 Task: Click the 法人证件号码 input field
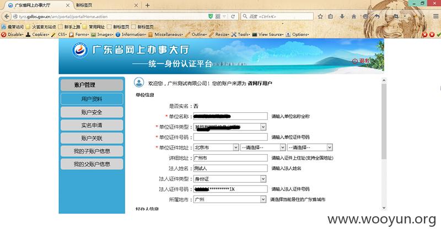point(230,189)
